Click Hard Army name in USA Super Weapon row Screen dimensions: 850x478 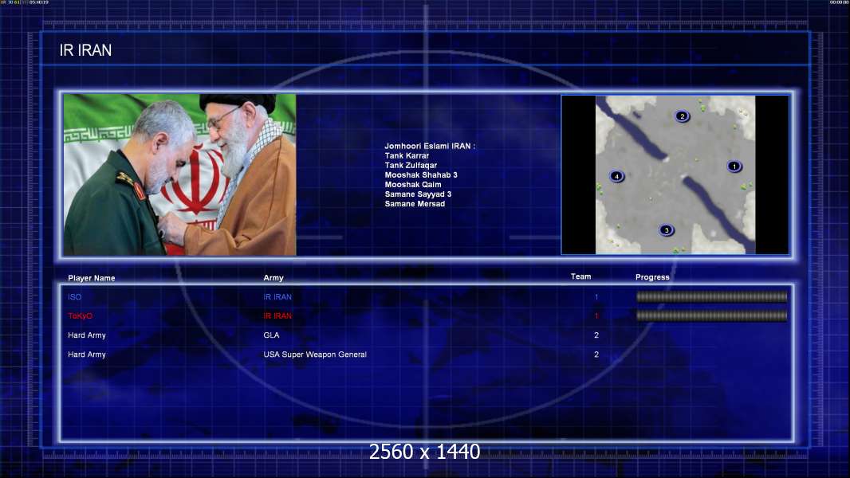pos(87,354)
